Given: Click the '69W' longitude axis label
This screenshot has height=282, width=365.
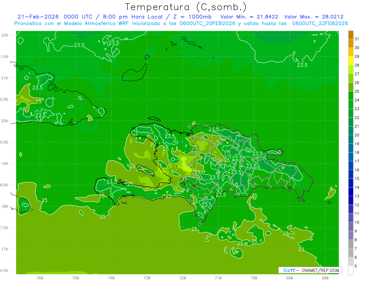Looking at the screenshot, I should coord(289,278).
